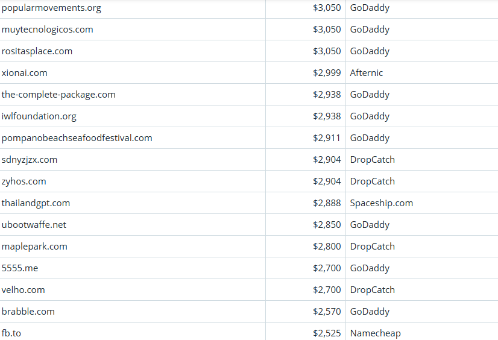The height and width of the screenshot is (340, 498).
Task: Open the popularmovements.org domain link
Action: click(x=51, y=8)
